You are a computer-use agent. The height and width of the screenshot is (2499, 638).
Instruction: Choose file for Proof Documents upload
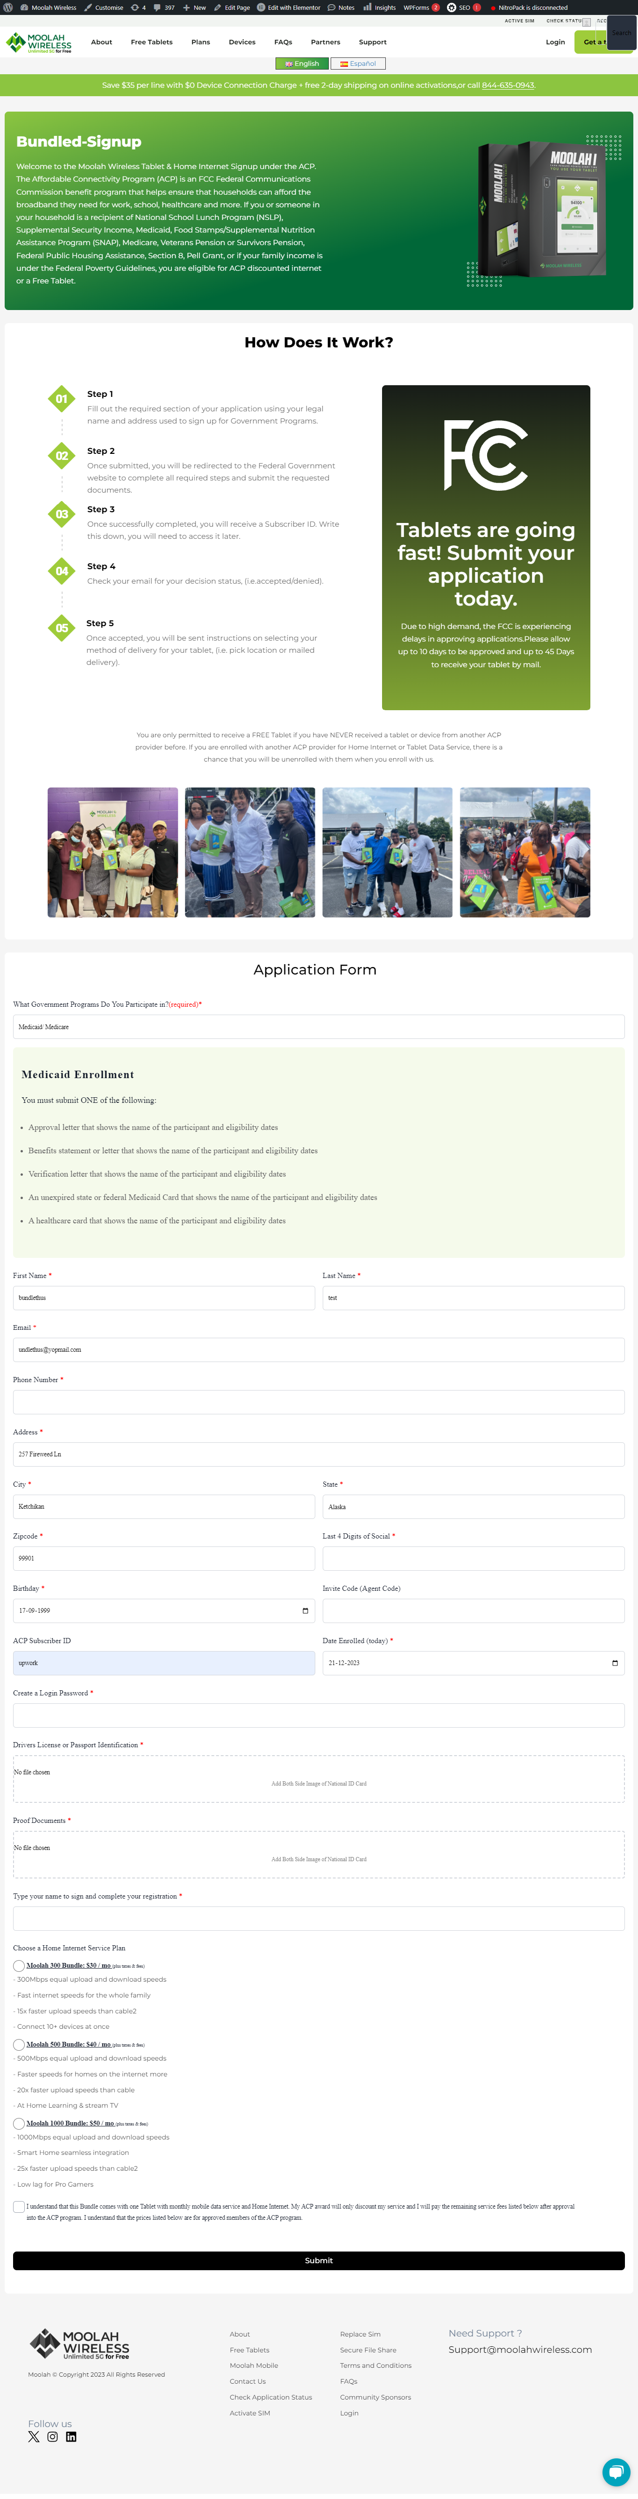coord(319,1855)
